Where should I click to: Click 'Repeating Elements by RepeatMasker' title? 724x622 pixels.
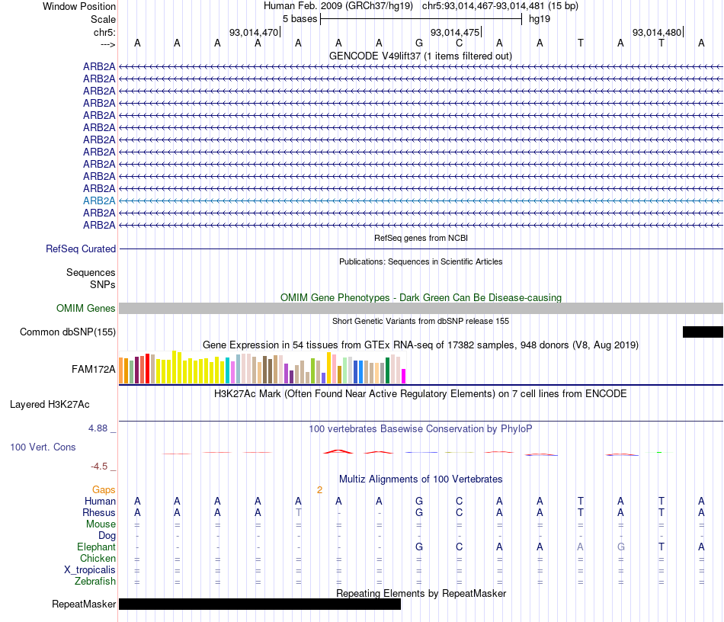[x=421, y=593]
